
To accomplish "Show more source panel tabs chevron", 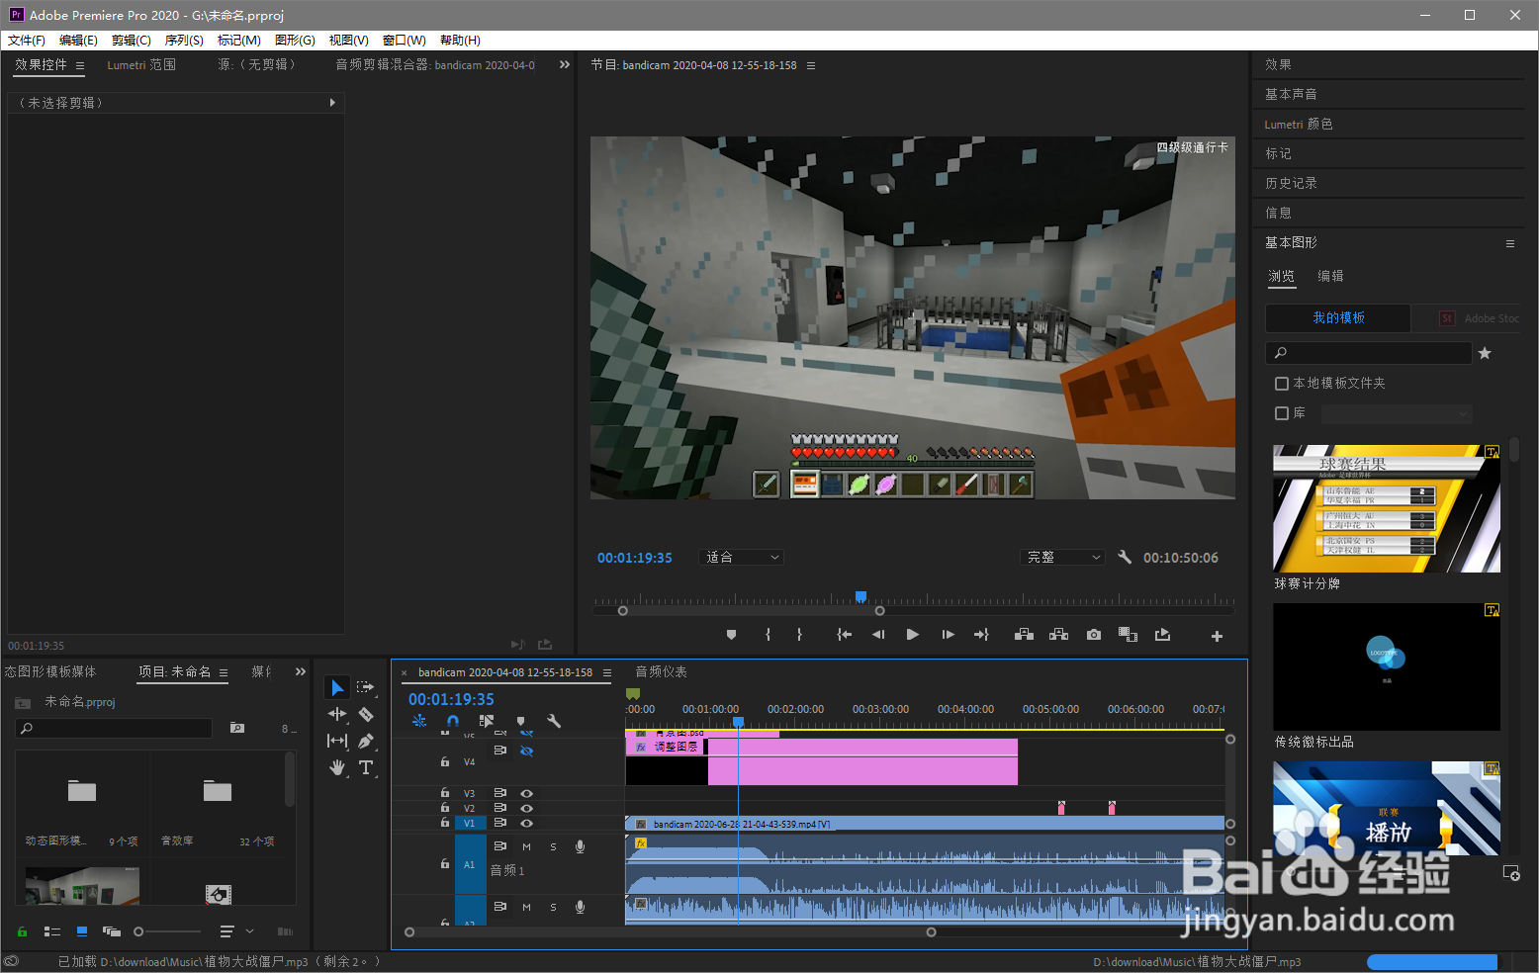I will click(x=565, y=64).
